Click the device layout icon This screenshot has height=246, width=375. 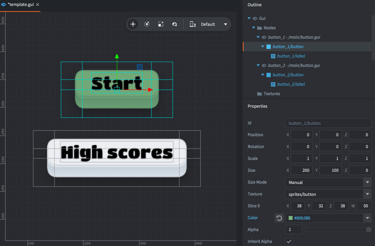(x=192, y=24)
